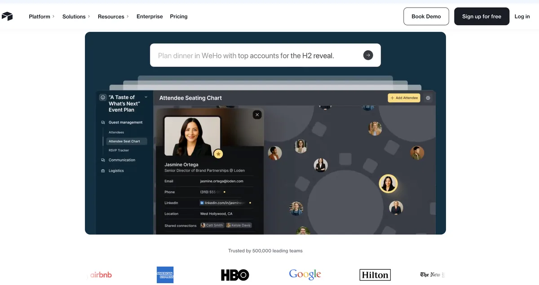The width and height of the screenshot is (539, 285).
Task: Select the Catt Smith connection chip
Action: 212,225
